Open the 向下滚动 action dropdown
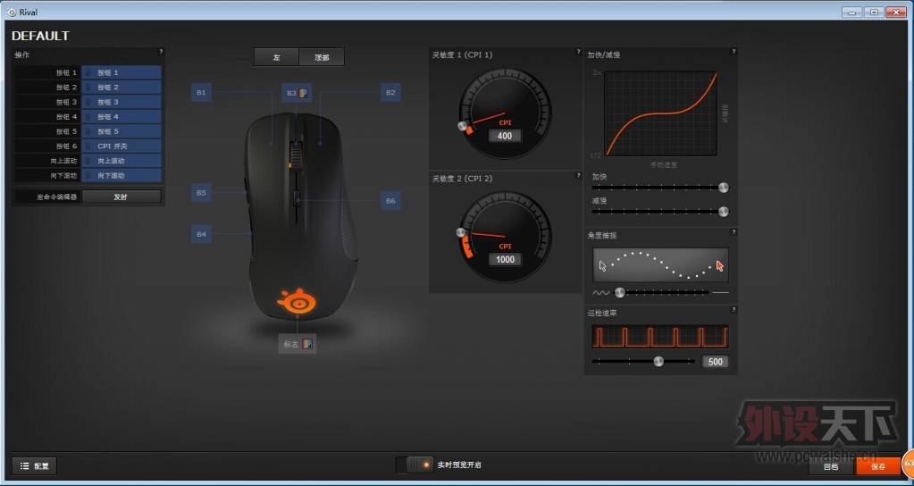 [x=122, y=175]
